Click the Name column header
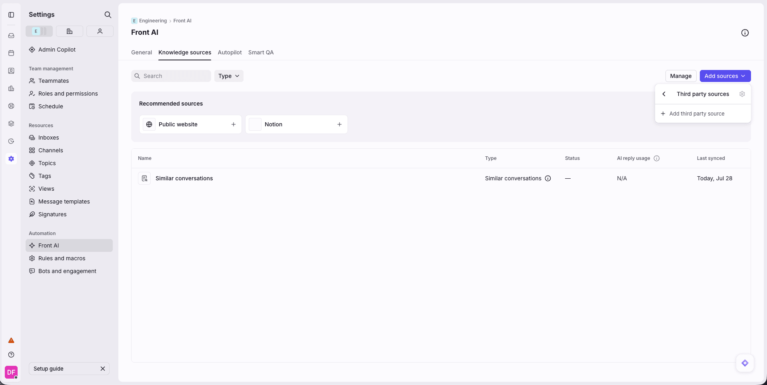This screenshot has height=385, width=767. 145,158
